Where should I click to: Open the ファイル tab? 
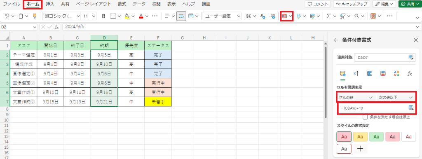pyautogui.click(x=11, y=4)
